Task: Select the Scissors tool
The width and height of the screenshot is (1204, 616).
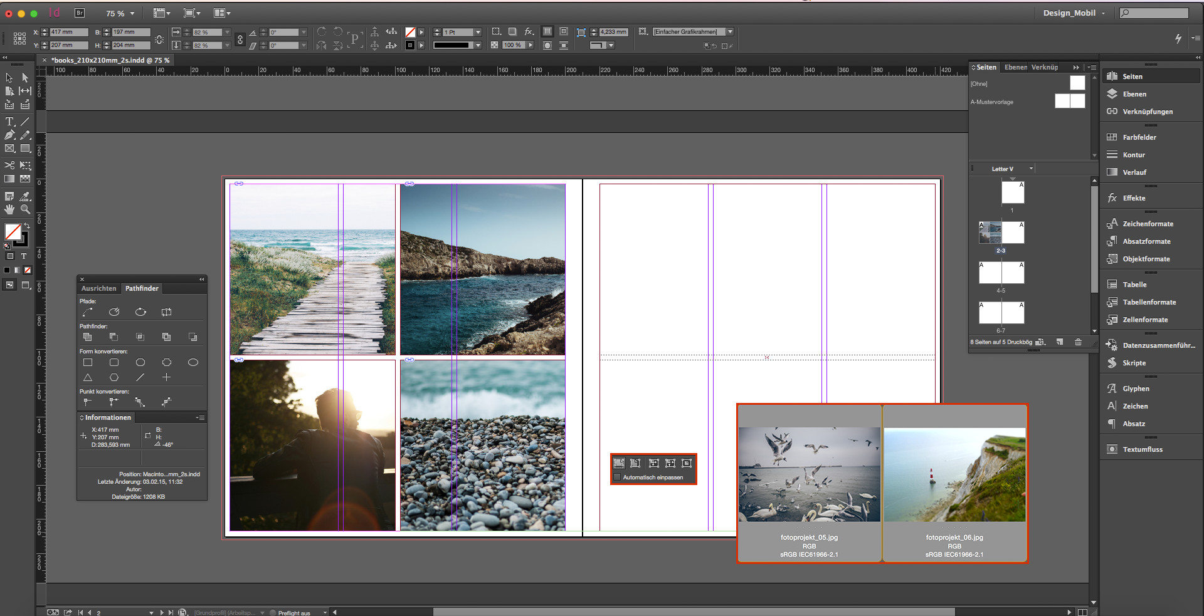Action: (x=9, y=164)
